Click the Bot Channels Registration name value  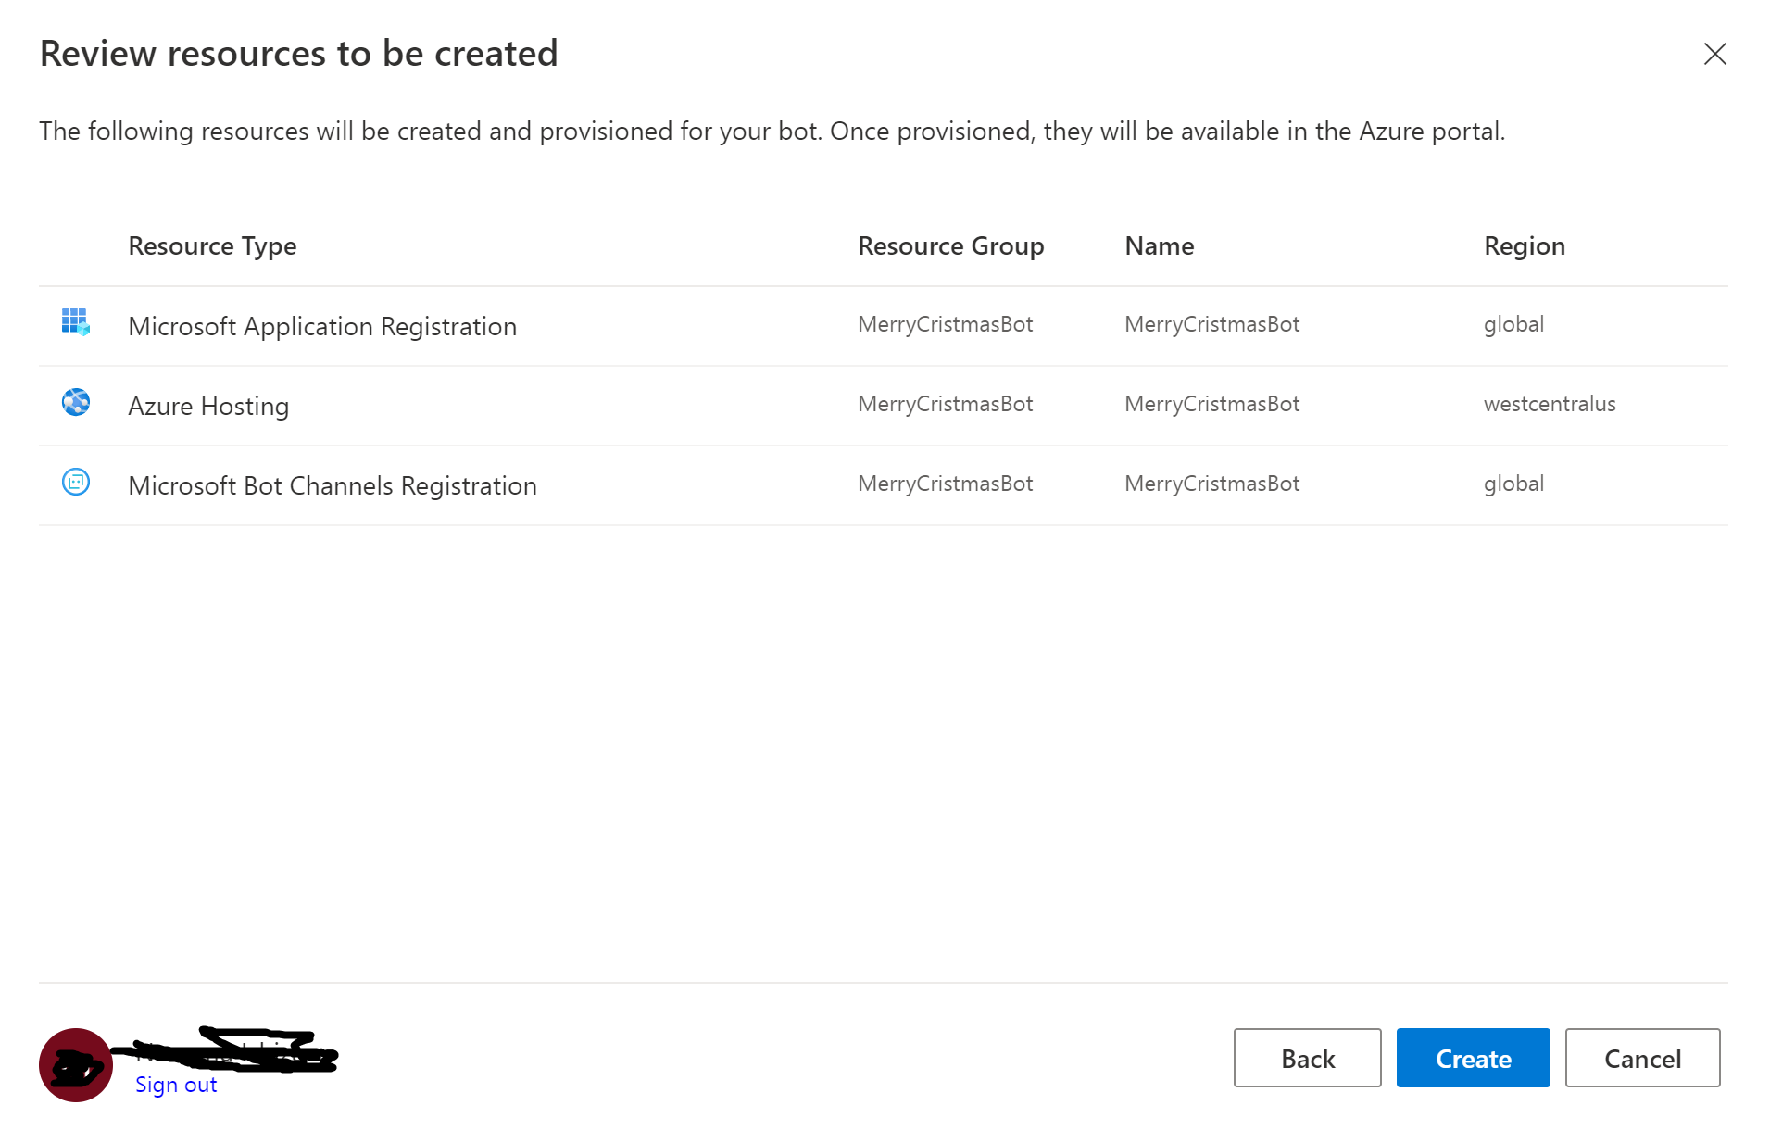[1211, 484]
